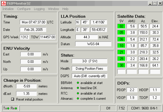Click elevation value 64.1 for SV 30
This screenshot has height=112, width=163.
tap(155, 65)
